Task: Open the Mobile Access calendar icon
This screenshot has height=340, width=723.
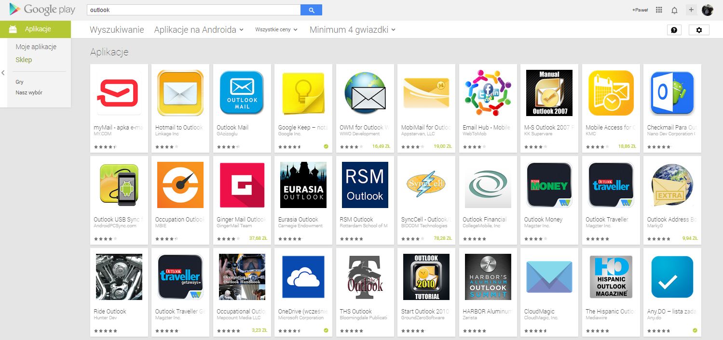Action: pyautogui.click(x=611, y=93)
